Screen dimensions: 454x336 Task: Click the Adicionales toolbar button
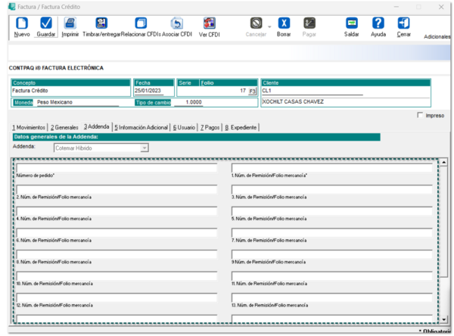pyautogui.click(x=437, y=36)
